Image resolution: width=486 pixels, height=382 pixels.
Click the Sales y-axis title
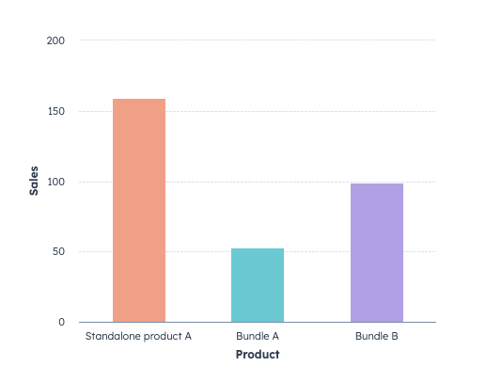point(34,181)
